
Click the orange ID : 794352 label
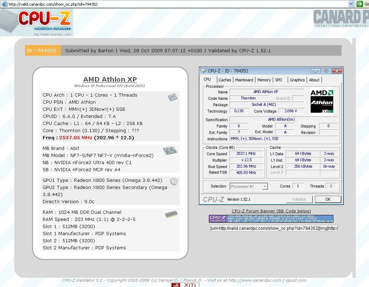42,50
